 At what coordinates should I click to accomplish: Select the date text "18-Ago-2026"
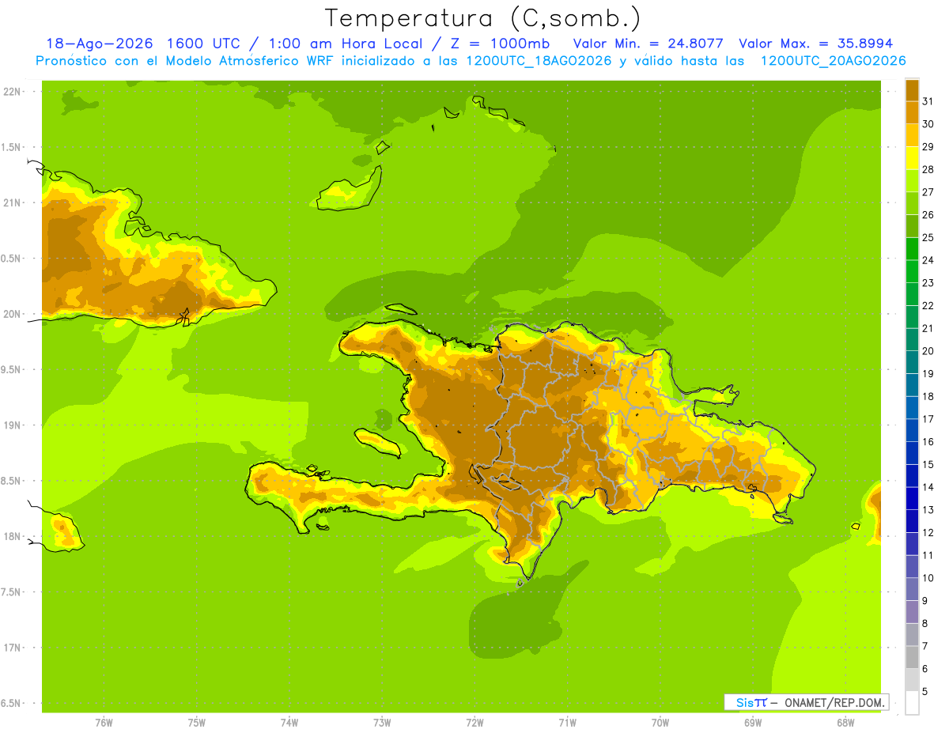point(99,43)
